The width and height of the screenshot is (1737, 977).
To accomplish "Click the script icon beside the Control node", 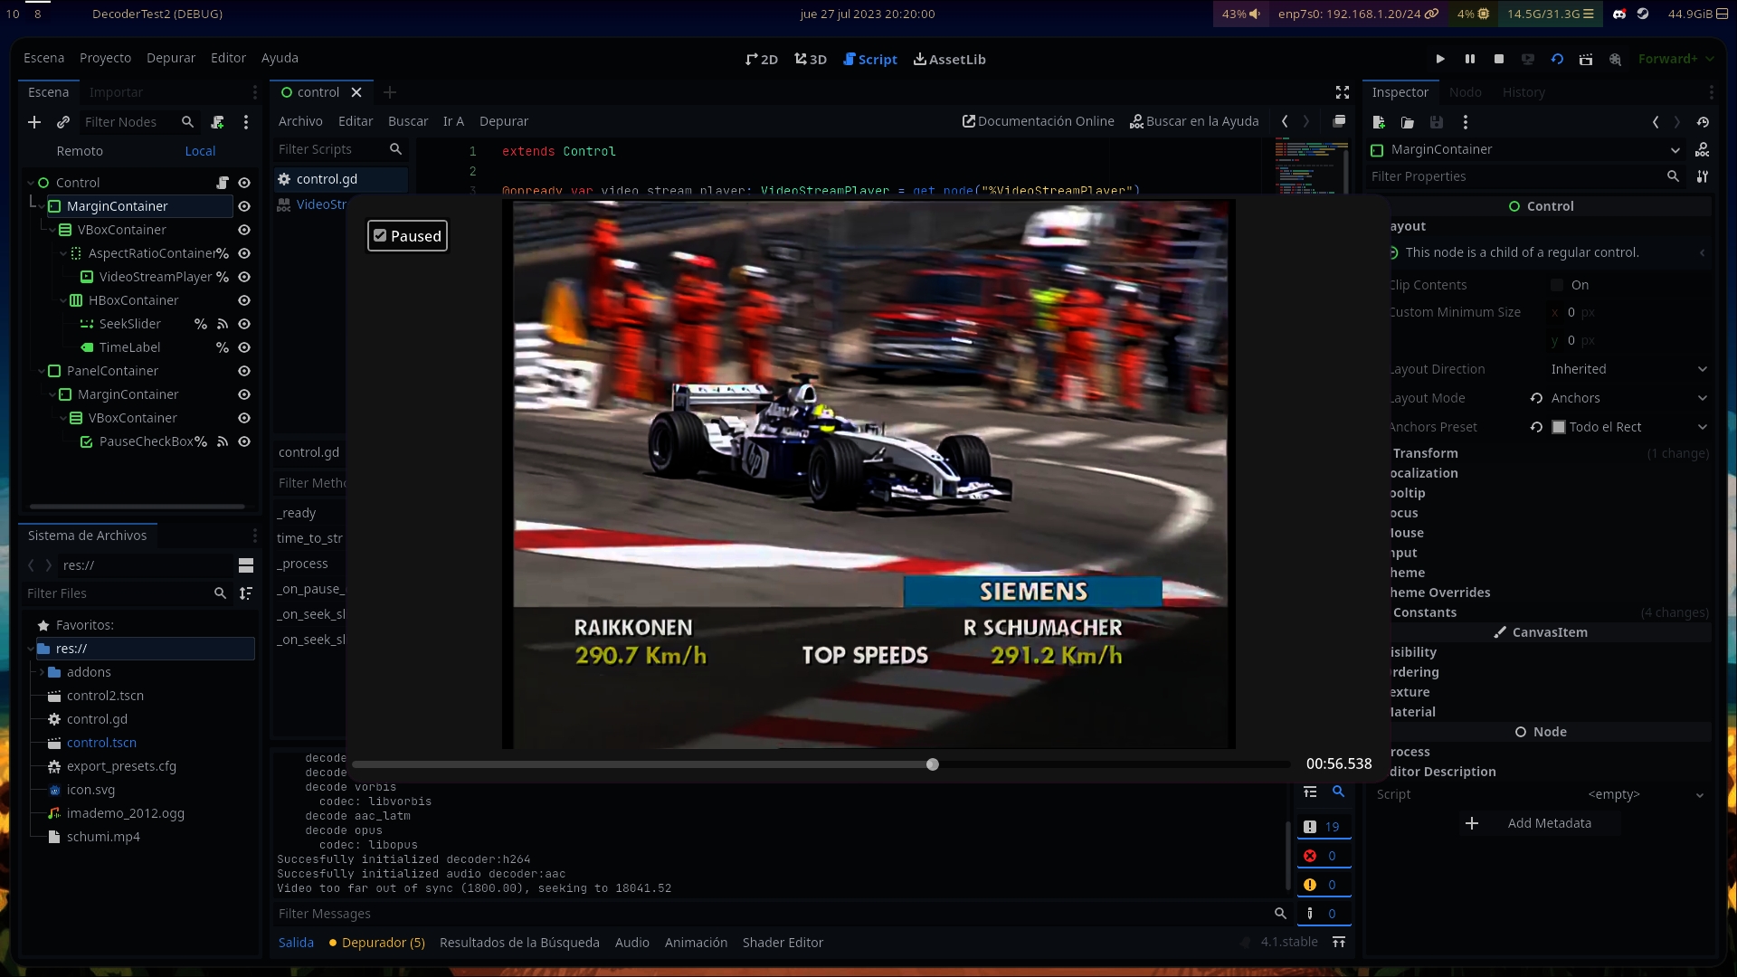I will coord(223,183).
